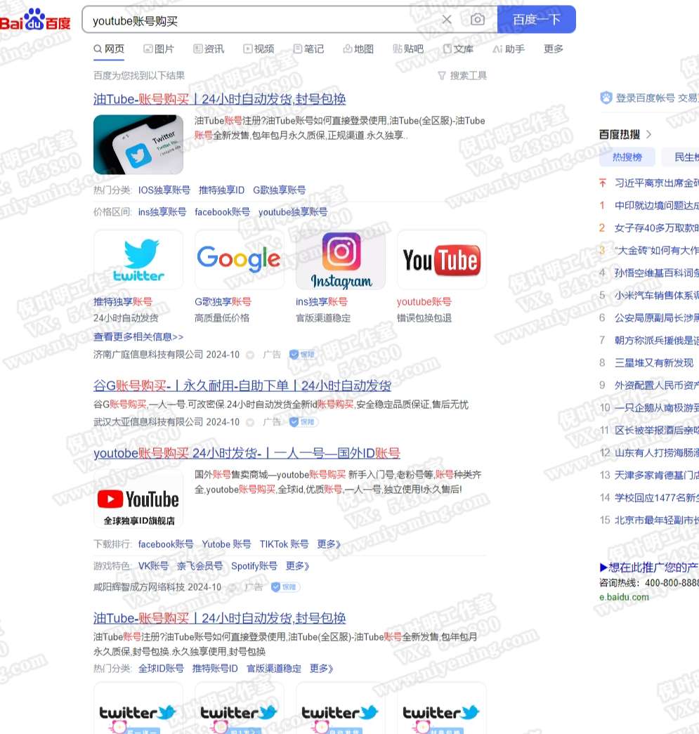
Task: Open the 搜索工具 filter
Action: click(x=462, y=76)
